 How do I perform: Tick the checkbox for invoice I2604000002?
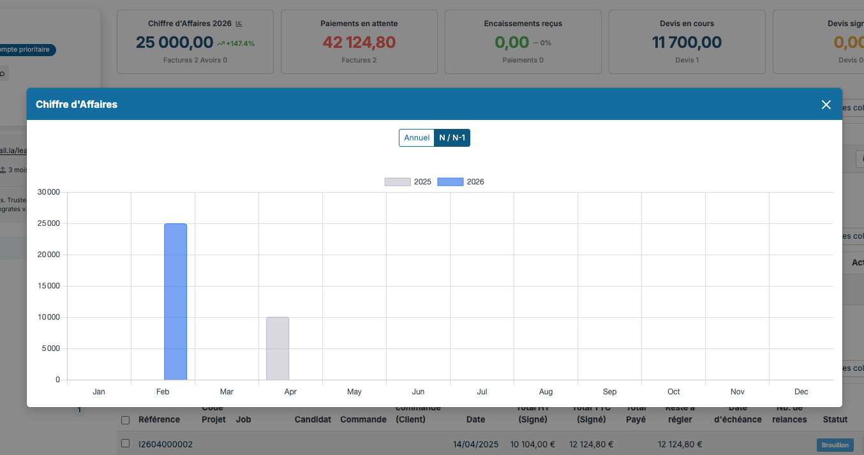(x=125, y=444)
